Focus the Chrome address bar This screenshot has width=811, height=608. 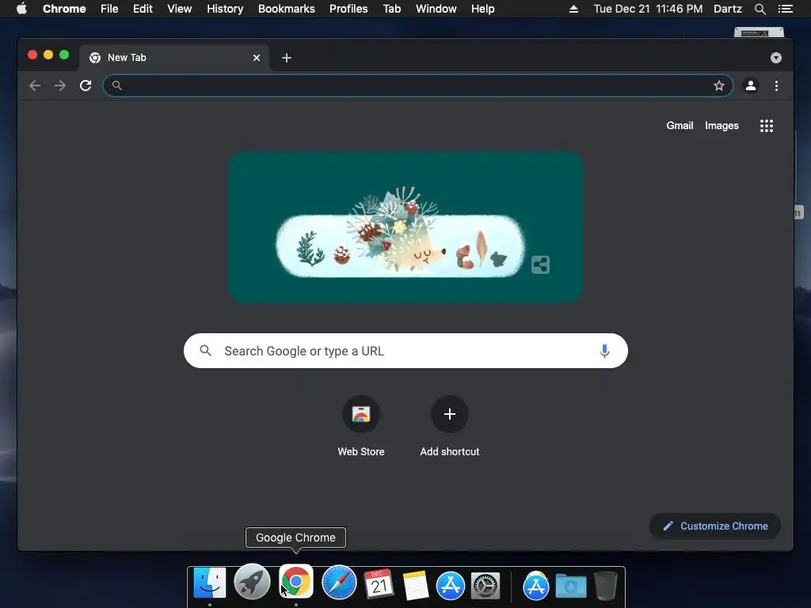click(x=418, y=85)
